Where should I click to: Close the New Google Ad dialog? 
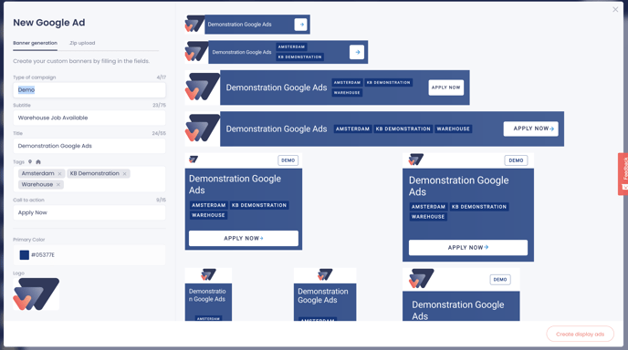coord(615,10)
